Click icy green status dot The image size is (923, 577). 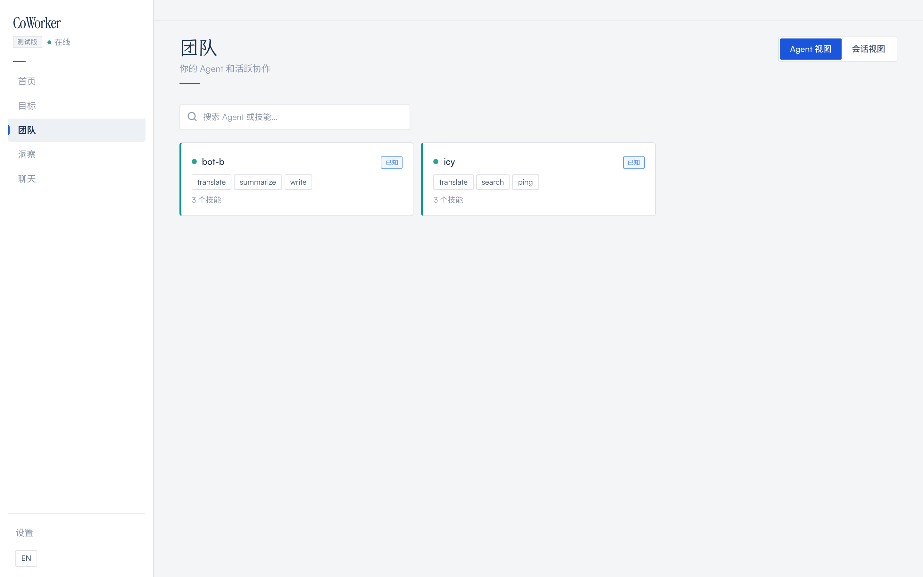click(436, 162)
